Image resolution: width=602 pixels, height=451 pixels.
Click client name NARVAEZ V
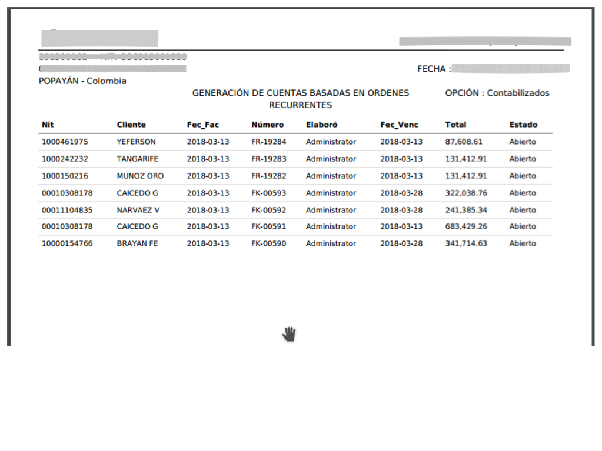(138, 210)
